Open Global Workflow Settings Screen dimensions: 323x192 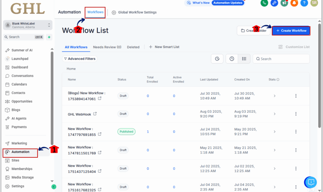pos(134,12)
